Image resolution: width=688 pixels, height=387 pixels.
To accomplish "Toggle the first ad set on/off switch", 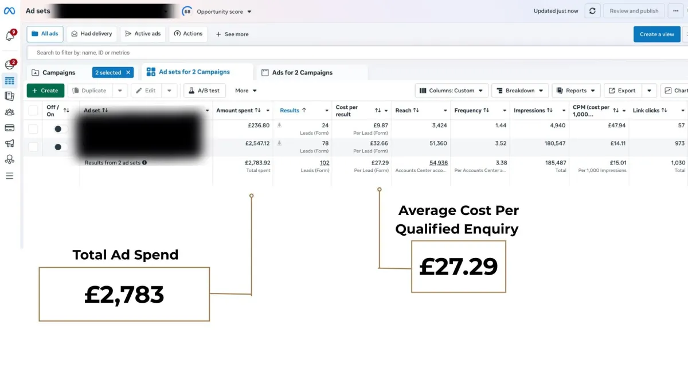I will coord(60,129).
